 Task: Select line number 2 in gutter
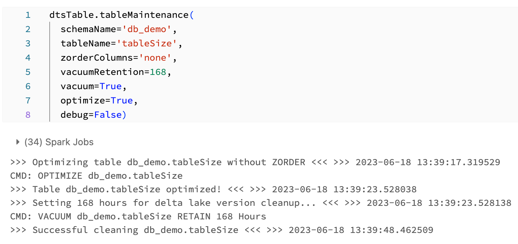coord(28,29)
